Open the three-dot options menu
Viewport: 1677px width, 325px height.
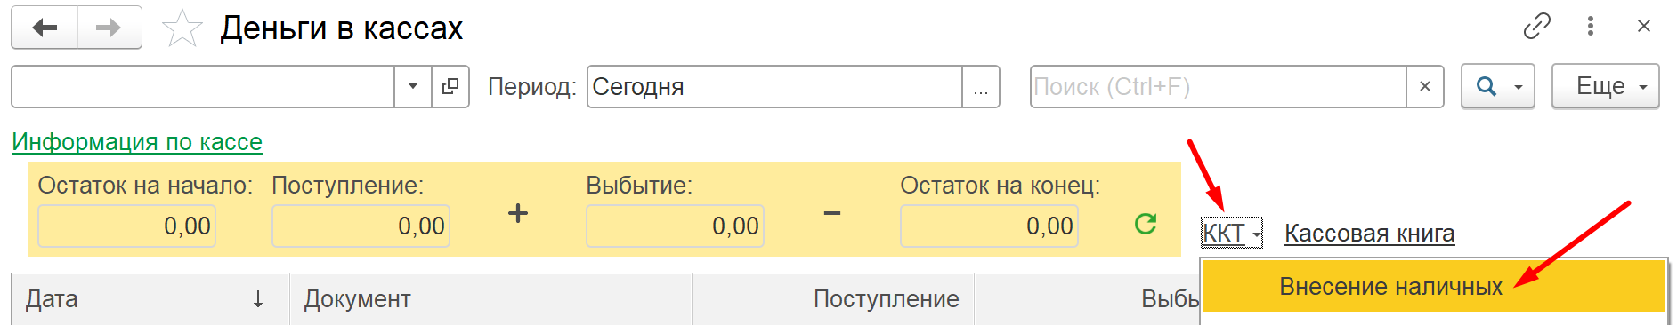(x=1591, y=27)
